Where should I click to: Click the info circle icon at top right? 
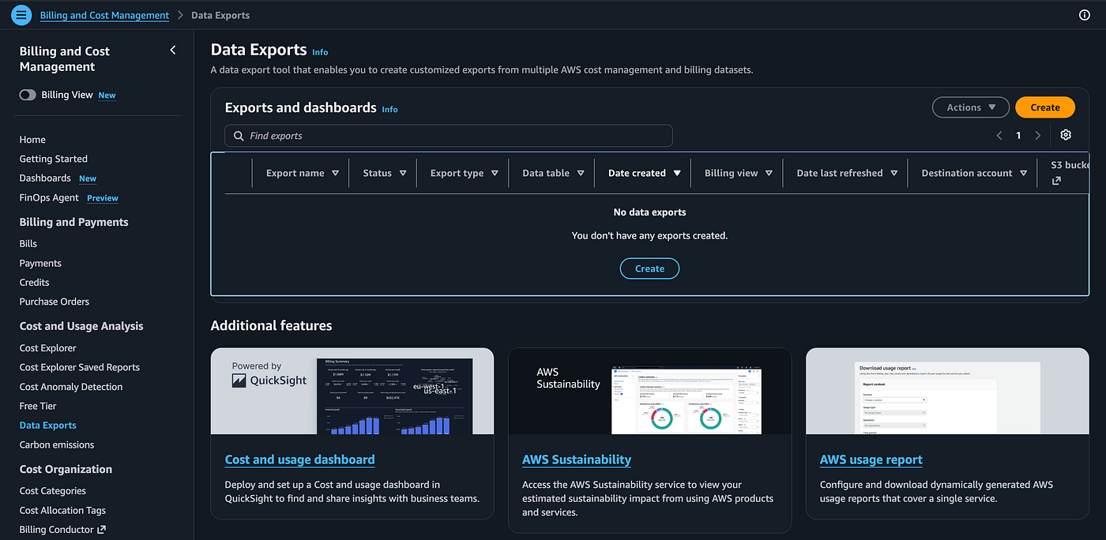tap(1084, 15)
